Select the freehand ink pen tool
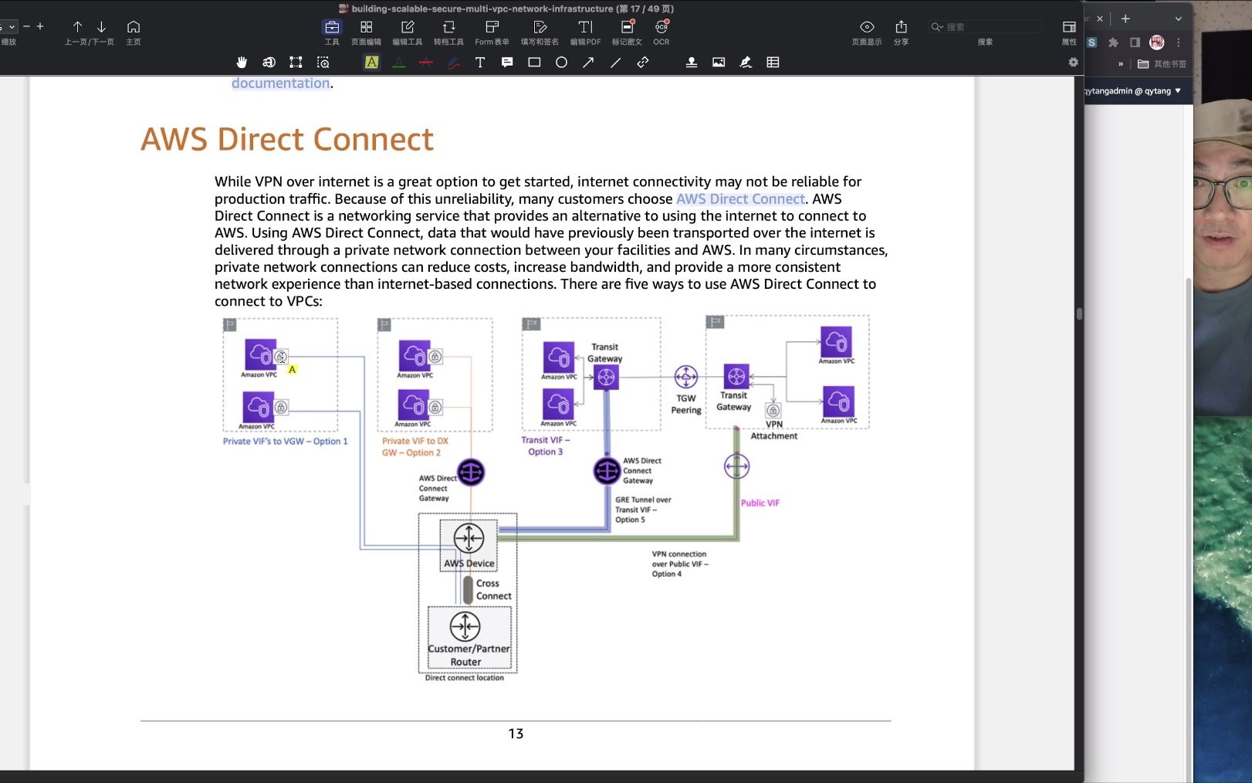Viewport: 1252px width, 783px height. coord(453,63)
